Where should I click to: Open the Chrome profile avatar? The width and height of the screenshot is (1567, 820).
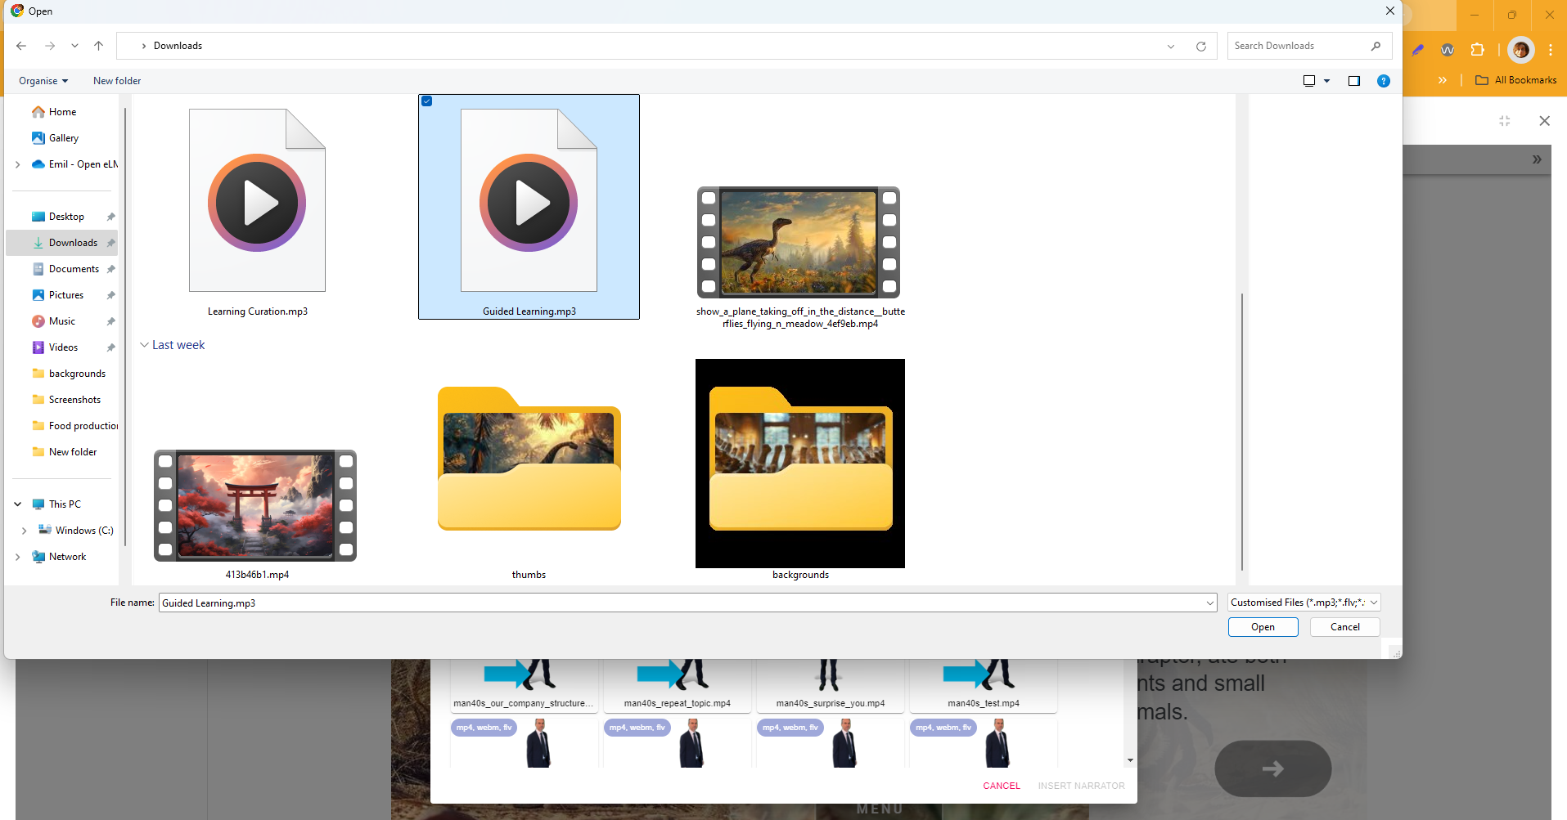[1520, 50]
